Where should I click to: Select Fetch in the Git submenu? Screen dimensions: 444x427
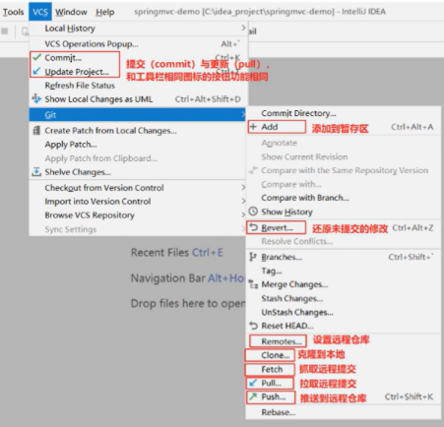[x=272, y=369]
